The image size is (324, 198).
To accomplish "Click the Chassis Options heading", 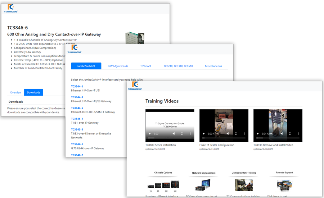I will (163, 173).
